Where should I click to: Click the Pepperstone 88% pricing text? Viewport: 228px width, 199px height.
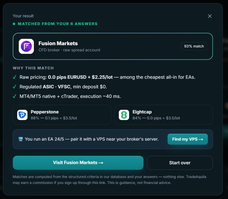[x=54, y=118]
